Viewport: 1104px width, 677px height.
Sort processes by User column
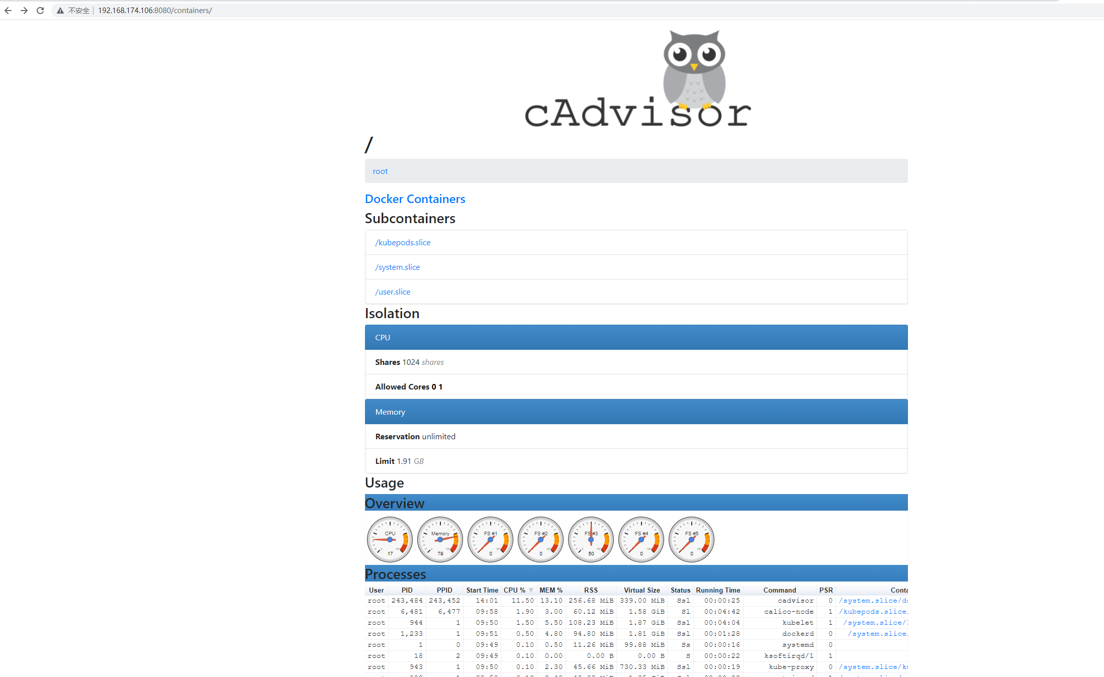click(376, 590)
